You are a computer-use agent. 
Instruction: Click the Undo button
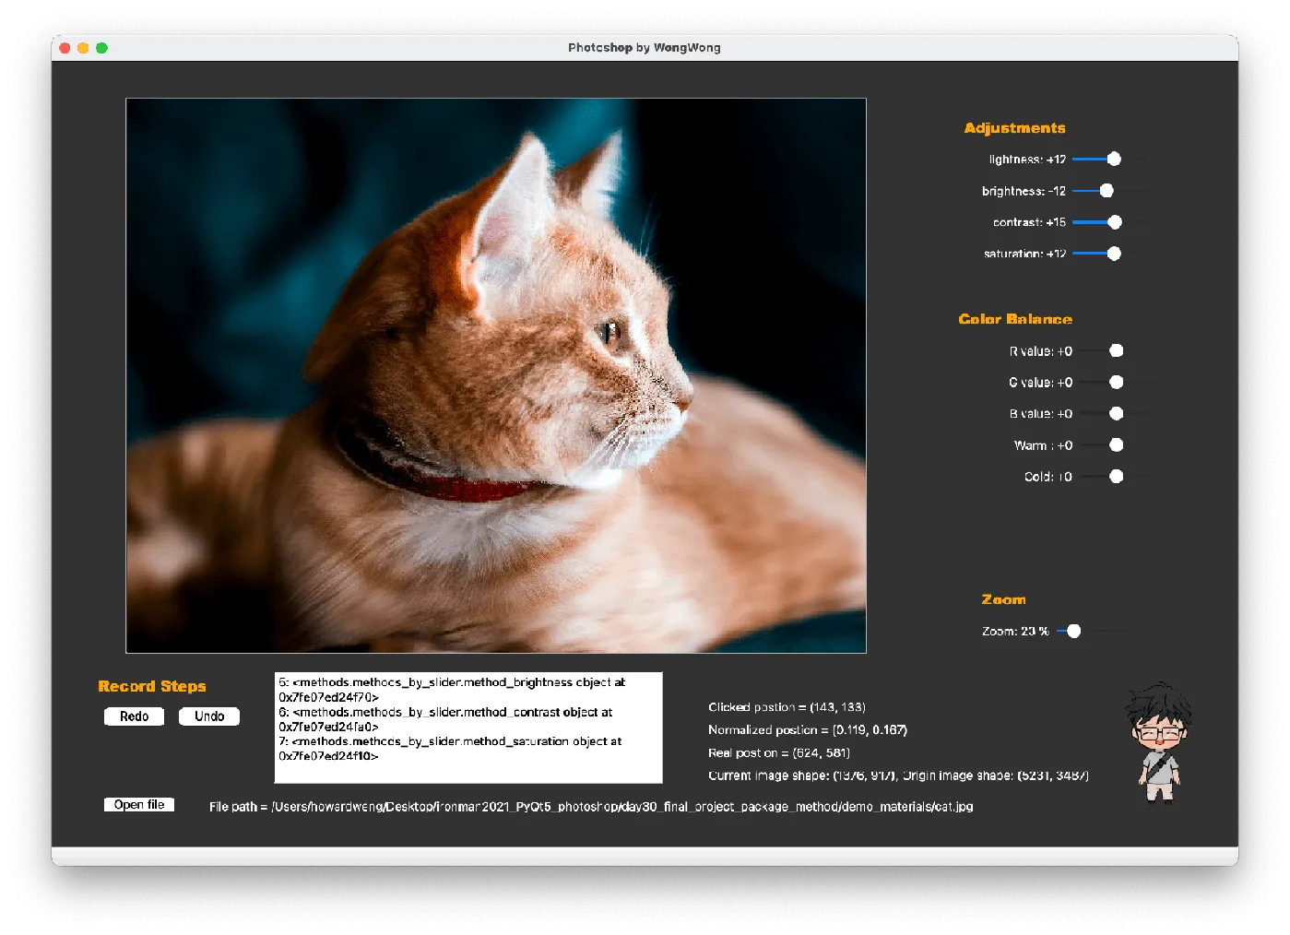pyautogui.click(x=209, y=716)
